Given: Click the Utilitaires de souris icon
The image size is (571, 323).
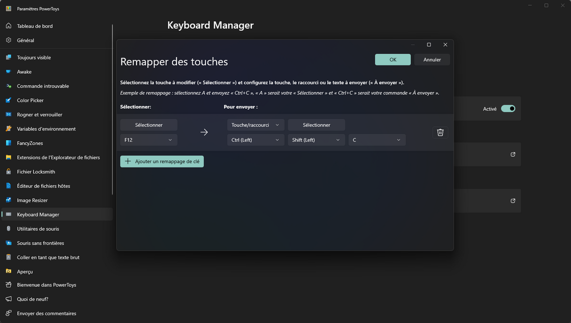Looking at the screenshot, I should pos(9,229).
